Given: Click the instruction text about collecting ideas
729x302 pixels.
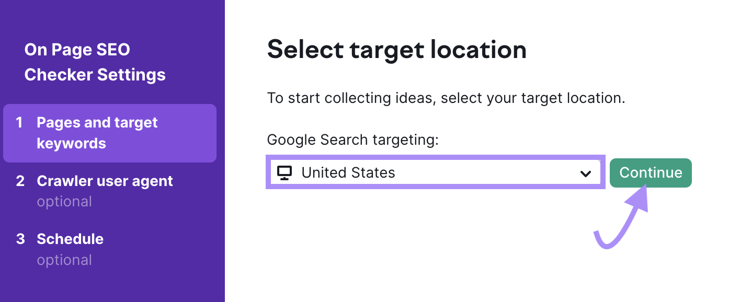Looking at the screenshot, I should tap(446, 98).
